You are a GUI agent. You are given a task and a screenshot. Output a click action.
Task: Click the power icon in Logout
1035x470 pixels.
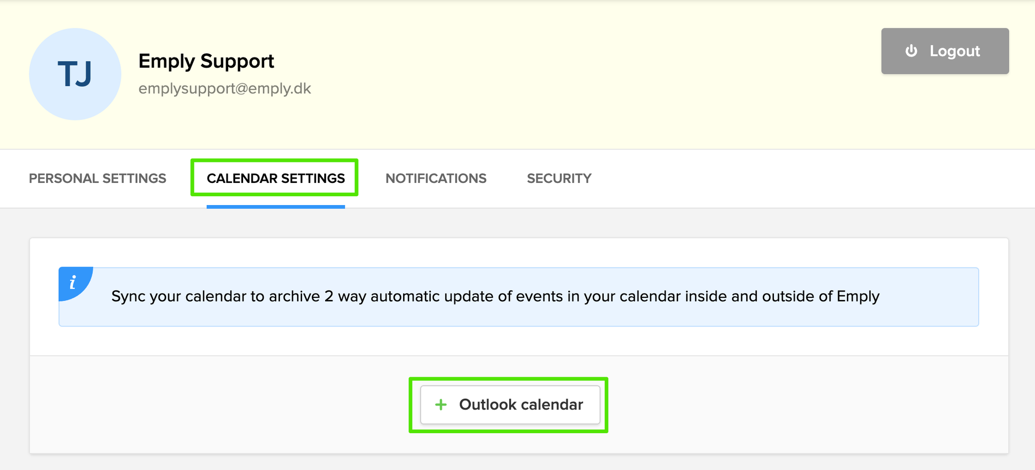coord(911,51)
